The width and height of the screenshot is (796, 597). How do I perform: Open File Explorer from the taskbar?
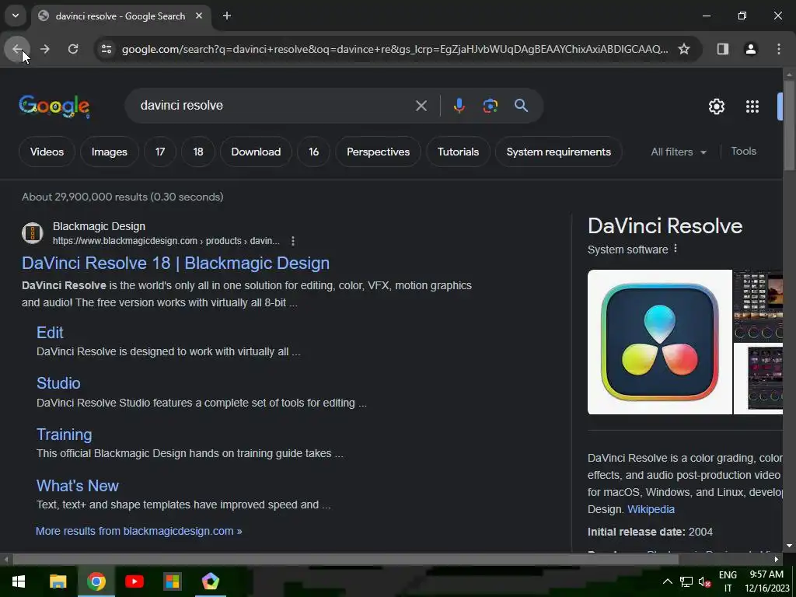point(58,581)
